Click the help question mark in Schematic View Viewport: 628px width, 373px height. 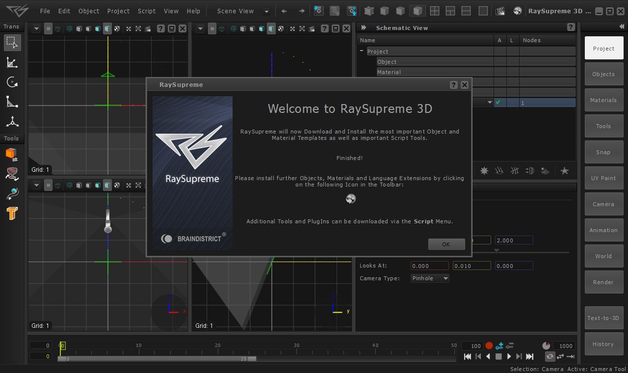(571, 27)
